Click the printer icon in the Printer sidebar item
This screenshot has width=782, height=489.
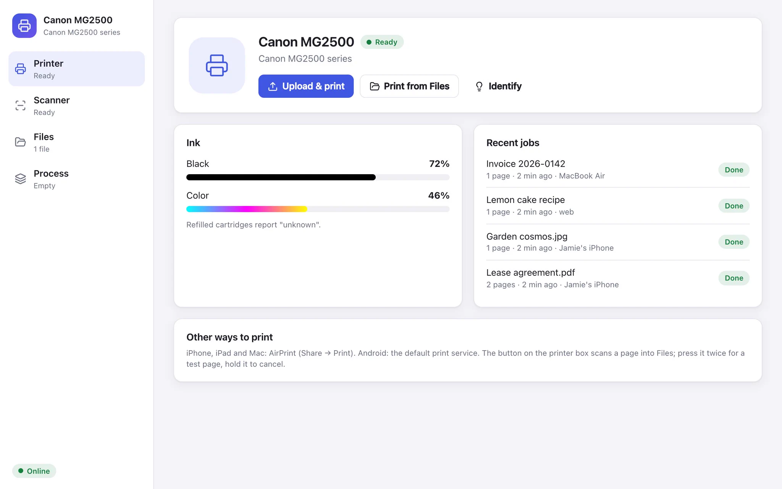[x=21, y=69]
